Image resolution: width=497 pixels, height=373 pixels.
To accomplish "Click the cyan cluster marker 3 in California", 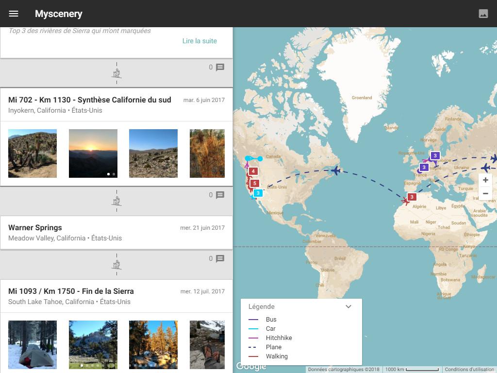I will pyautogui.click(x=258, y=193).
